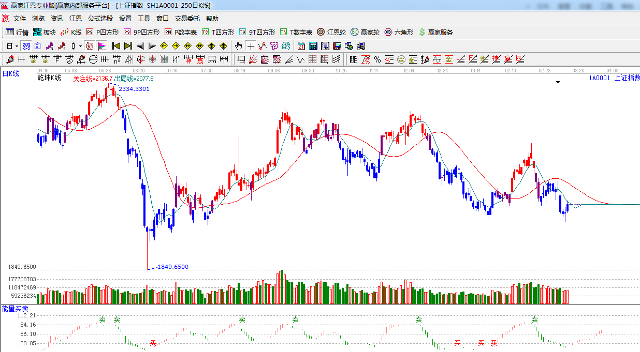Expand the candlestick style dropdown arrow
This screenshot has height=352, width=640.
[x=80, y=46]
